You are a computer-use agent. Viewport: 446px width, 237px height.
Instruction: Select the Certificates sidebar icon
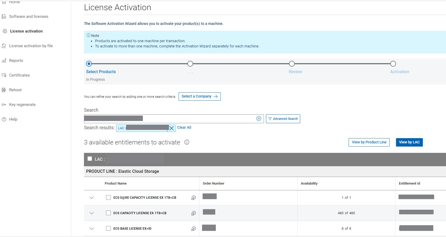[x=4, y=75]
